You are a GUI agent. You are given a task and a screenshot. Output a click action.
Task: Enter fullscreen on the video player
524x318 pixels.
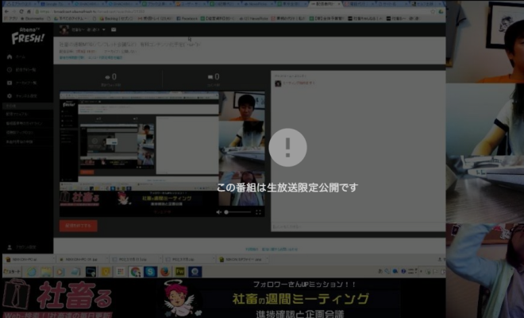click(259, 213)
